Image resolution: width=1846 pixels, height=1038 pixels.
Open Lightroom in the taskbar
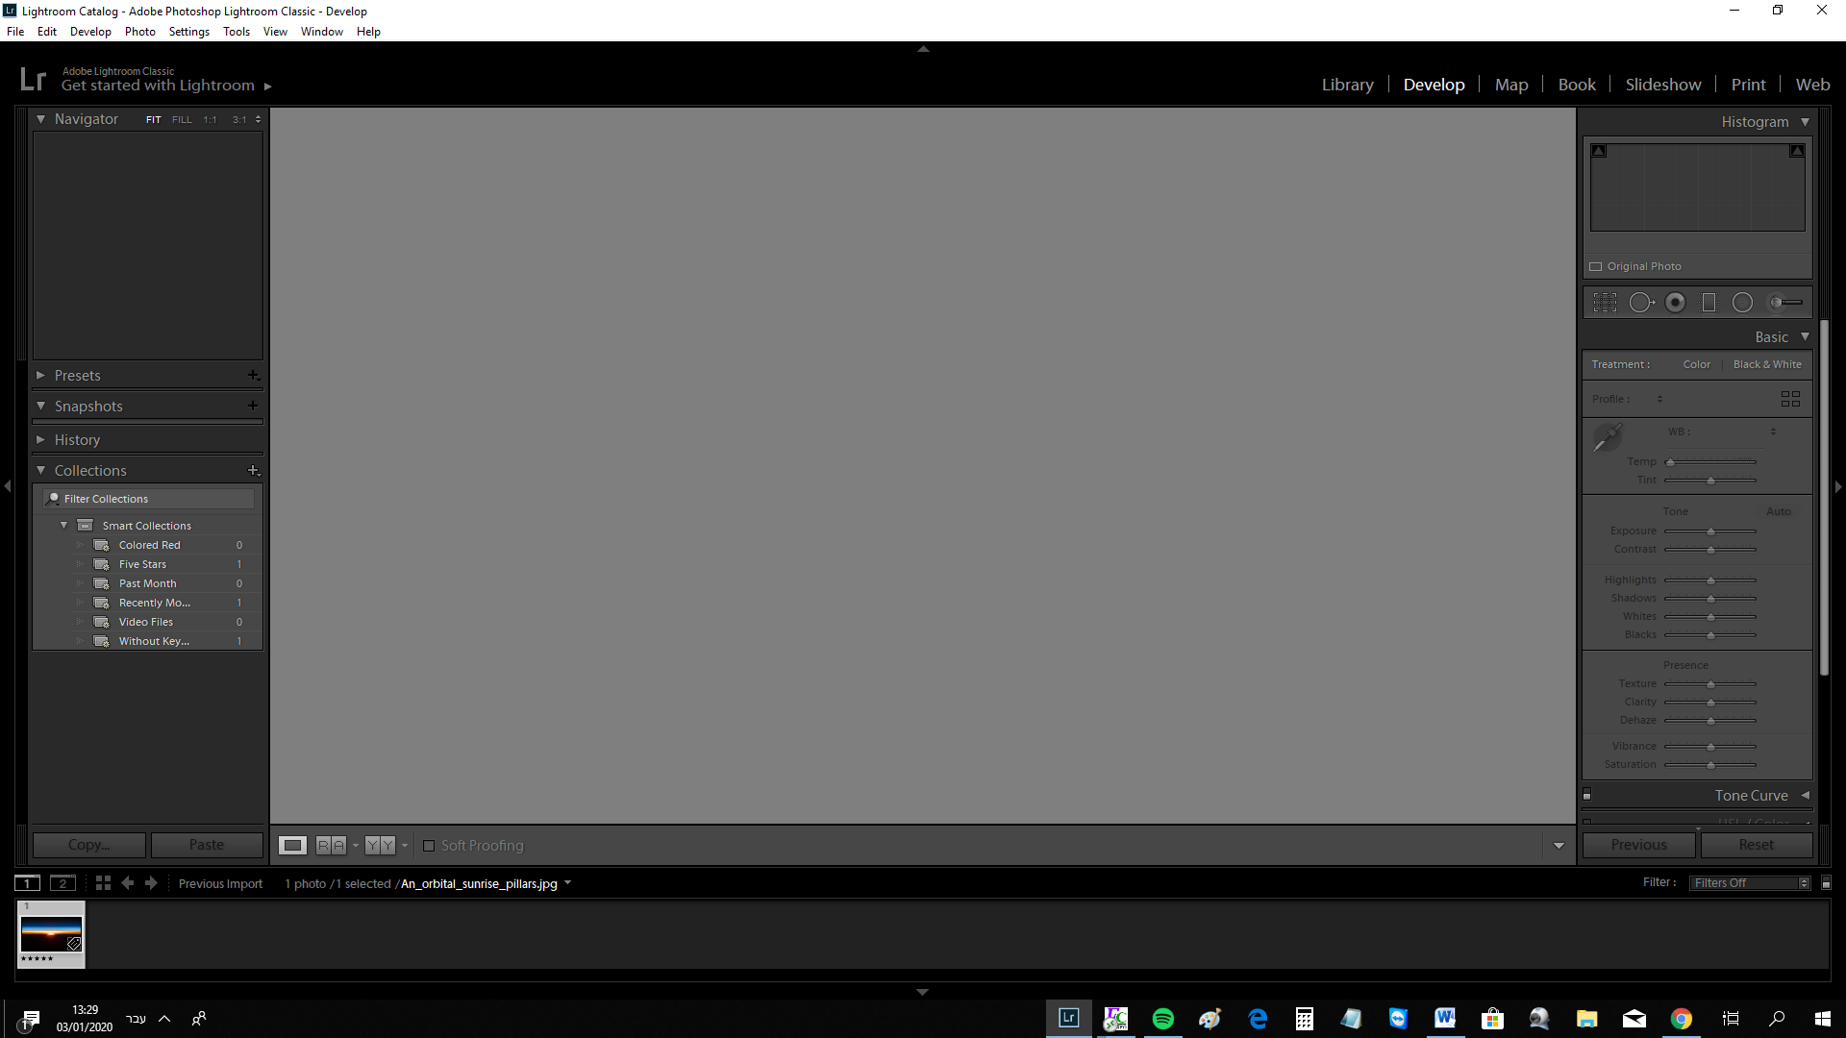[x=1067, y=1018]
